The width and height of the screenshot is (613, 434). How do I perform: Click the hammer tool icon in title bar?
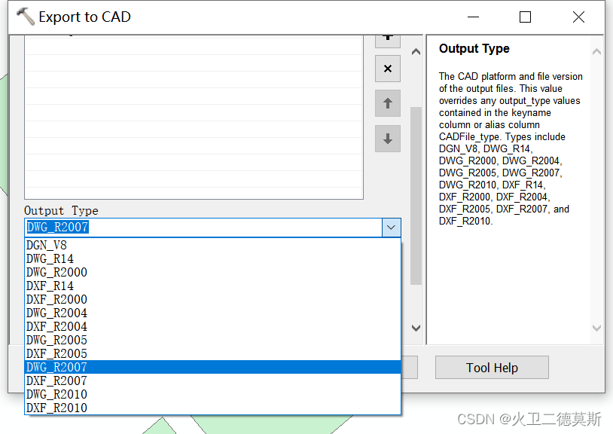(26, 17)
